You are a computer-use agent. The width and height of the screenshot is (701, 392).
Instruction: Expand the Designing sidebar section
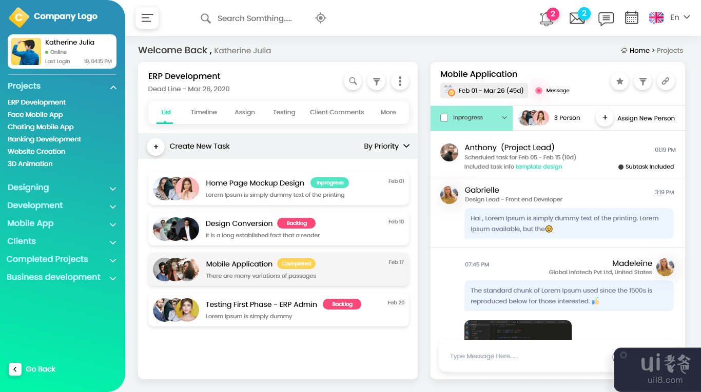(113, 189)
